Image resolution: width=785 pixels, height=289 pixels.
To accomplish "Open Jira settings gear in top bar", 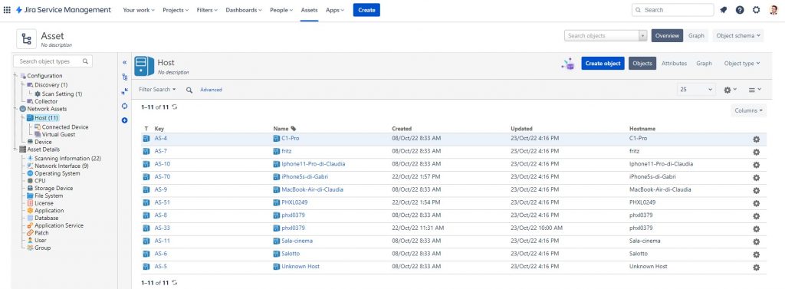I will pos(756,10).
